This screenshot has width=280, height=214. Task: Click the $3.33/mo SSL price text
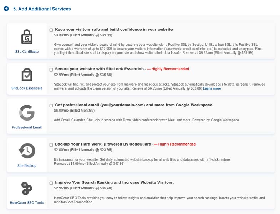pos(83,35)
